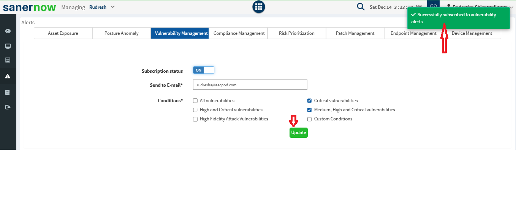
Task: Select the Asset Exposure tab
Action: point(63,33)
